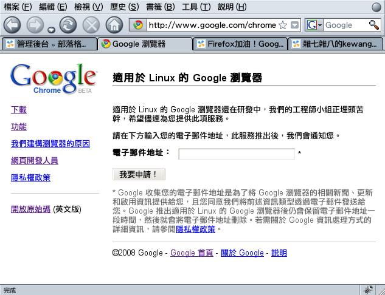385x295 pixels.
Task: Switch to the 雜七雜八的kewang tab
Action: pyautogui.click(x=335, y=44)
